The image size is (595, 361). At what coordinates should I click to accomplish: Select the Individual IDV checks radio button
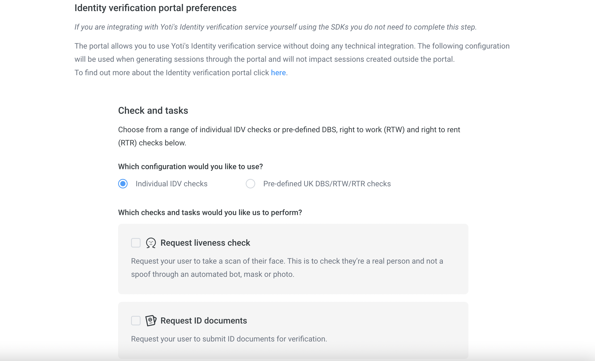click(x=123, y=184)
